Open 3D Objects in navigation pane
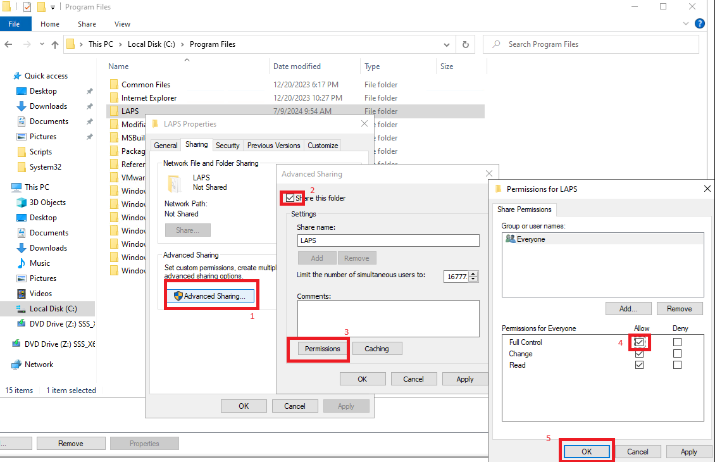The width and height of the screenshot is (715, 462). tap(47, 203)
